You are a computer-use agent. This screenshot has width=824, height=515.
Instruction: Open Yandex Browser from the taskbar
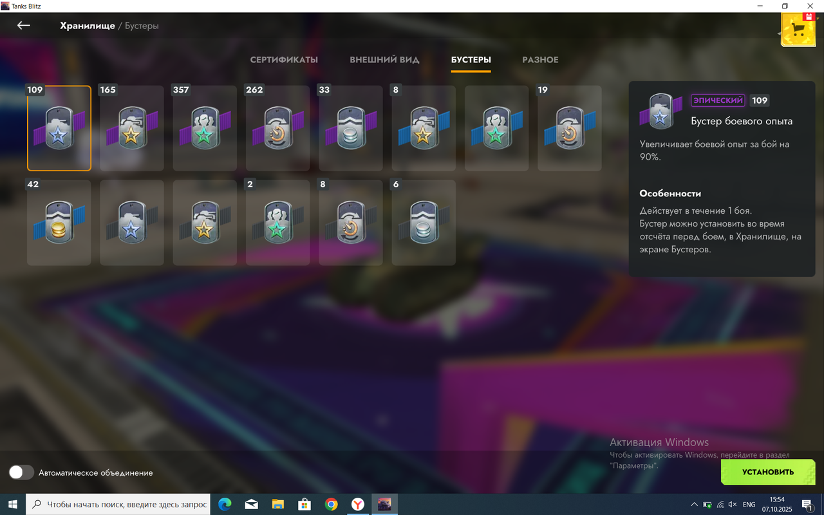pyautogui.click(x=357, y=505)
